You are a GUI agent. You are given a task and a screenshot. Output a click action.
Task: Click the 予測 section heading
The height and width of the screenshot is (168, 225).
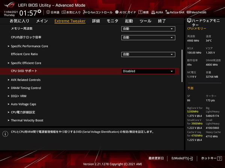tap(190, 88)
